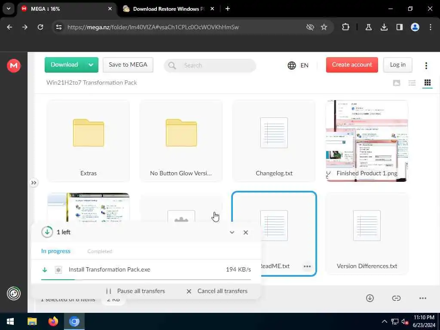
Task: Click Pause all transfers
Action: 135,291
